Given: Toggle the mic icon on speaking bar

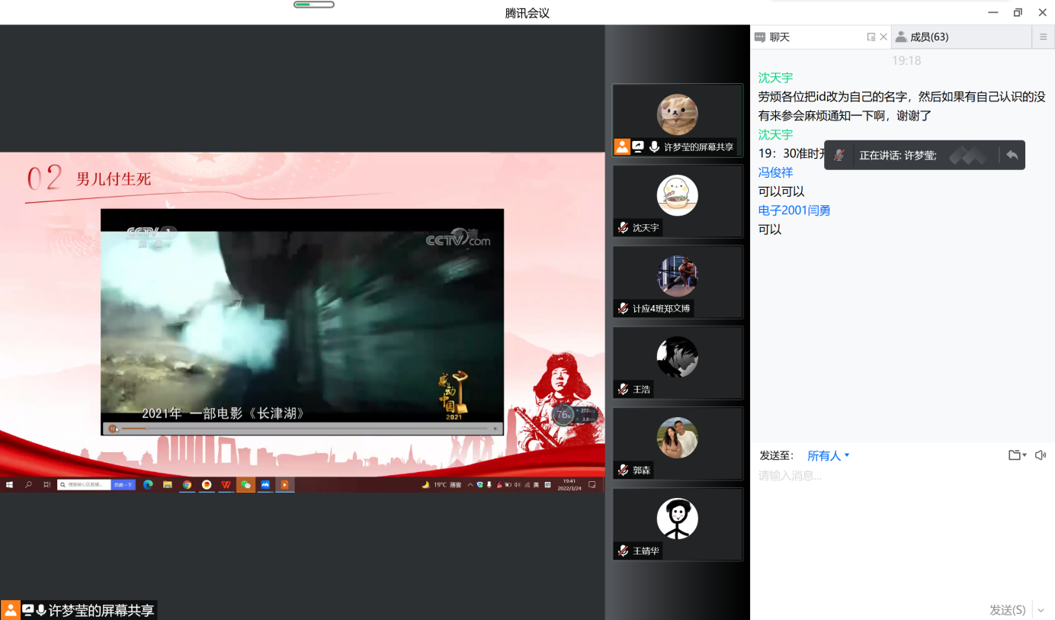Looking at the screenshot, I should point(839,155).
